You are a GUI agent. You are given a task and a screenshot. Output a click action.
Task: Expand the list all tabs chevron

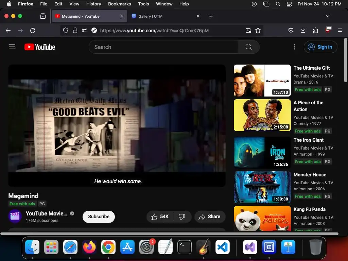coord(327,16)
